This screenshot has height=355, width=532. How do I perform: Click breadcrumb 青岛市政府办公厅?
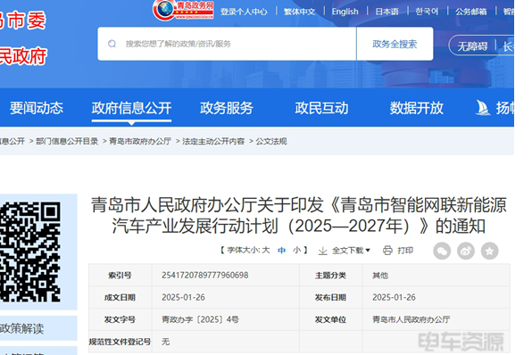[x=140, y=141]
